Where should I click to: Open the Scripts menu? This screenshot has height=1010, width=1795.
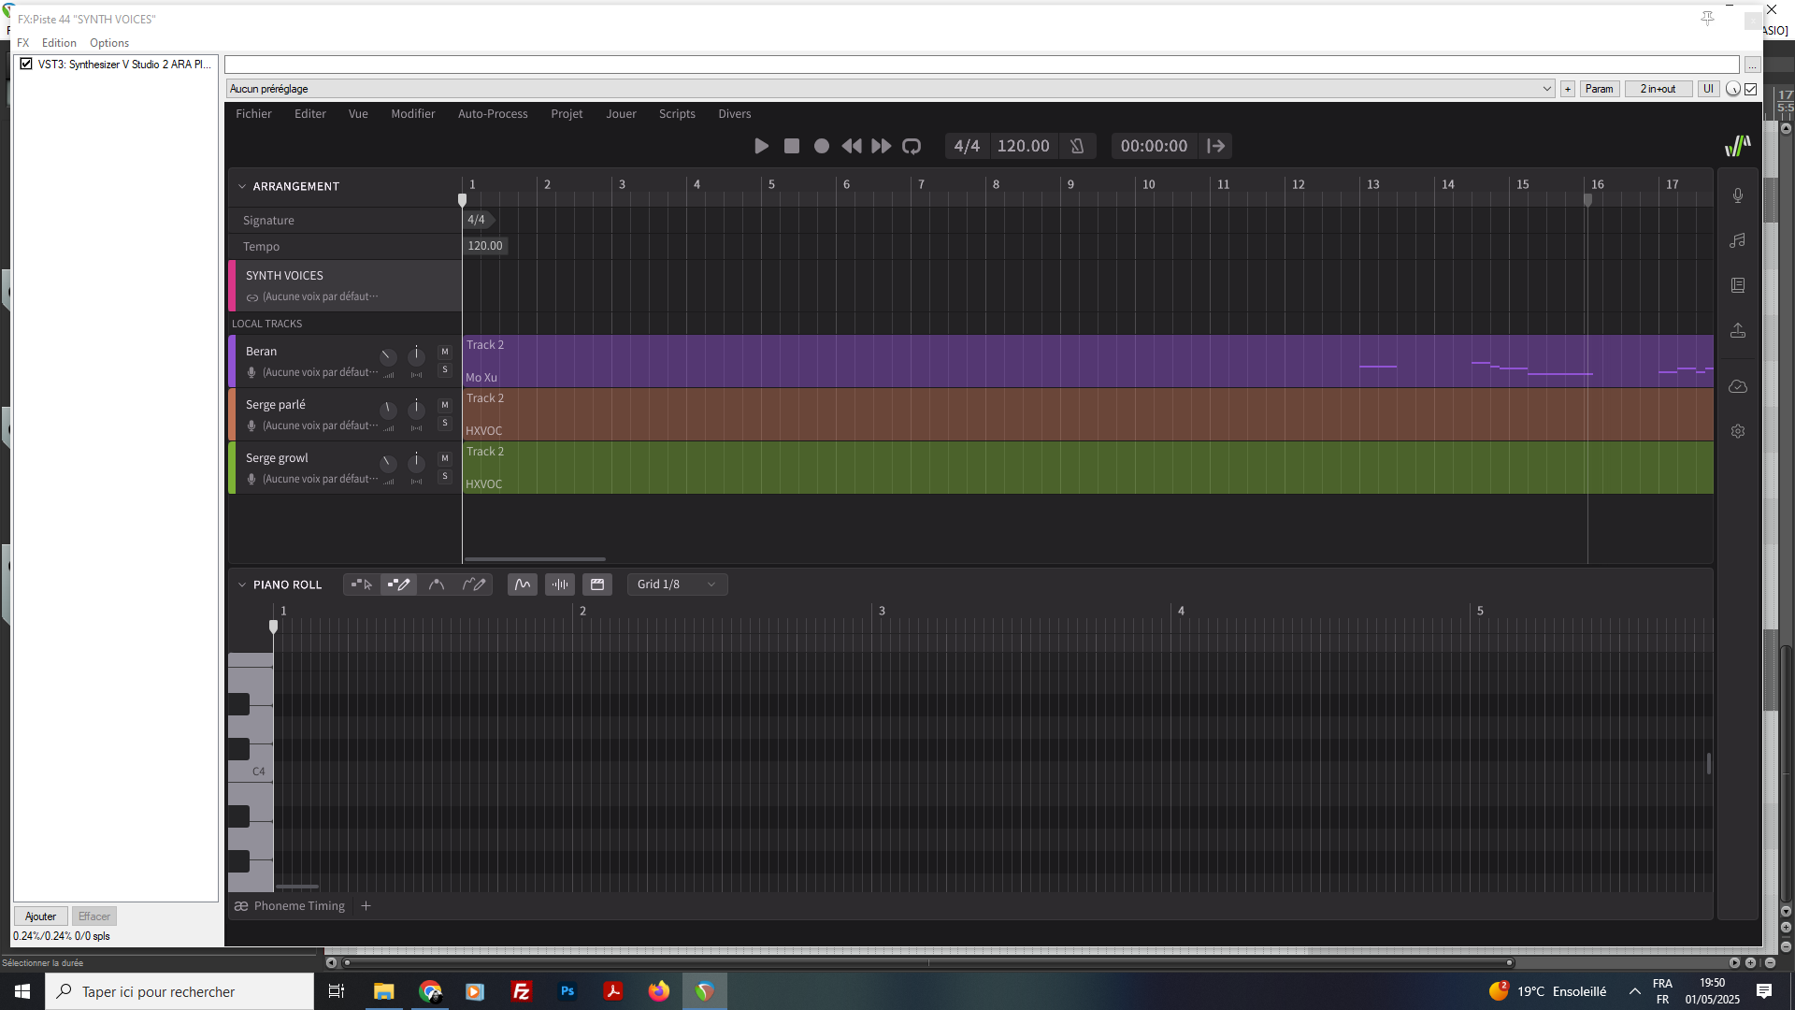tap(677, 114)
